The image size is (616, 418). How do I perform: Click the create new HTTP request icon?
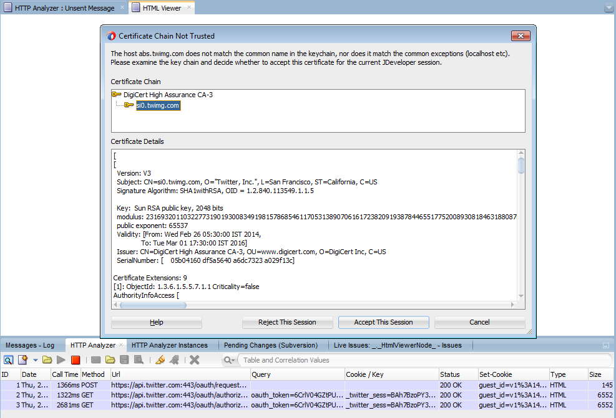(x=23, y=359)
